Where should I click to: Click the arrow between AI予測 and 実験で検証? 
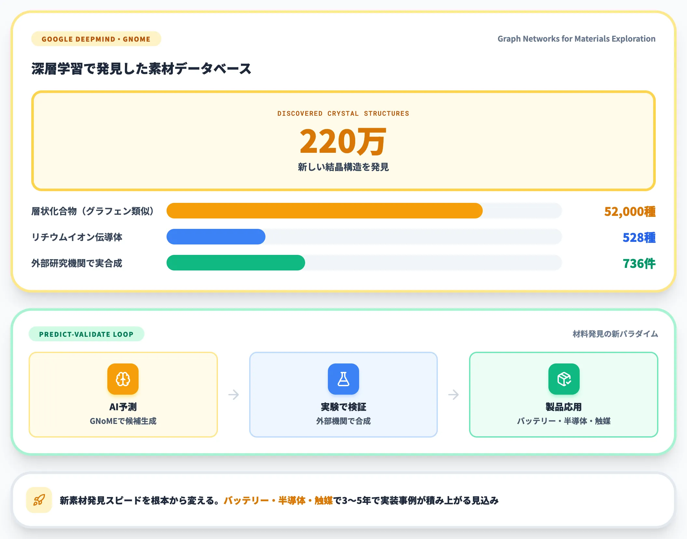(234, 395)
